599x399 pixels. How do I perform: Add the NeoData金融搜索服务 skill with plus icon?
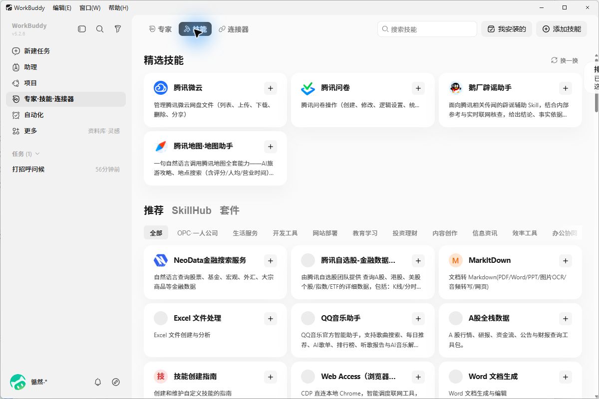(x=271, y=260)
